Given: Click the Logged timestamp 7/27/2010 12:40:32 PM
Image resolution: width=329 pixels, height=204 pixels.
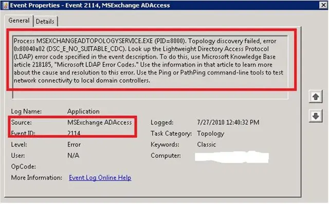Looking at the screenshot, I should (x=228, y=122).
